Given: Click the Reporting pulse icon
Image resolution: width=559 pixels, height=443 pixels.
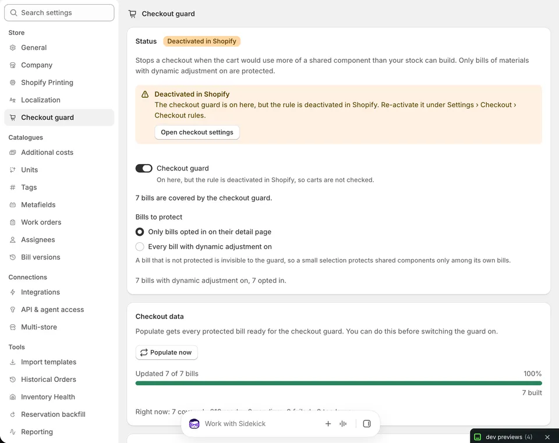Looking at the screenshot, I should [x=13, y=431].
